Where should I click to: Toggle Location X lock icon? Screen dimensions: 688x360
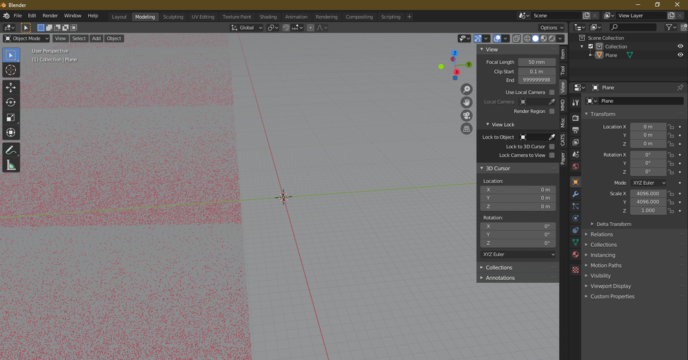pos(671,127)
